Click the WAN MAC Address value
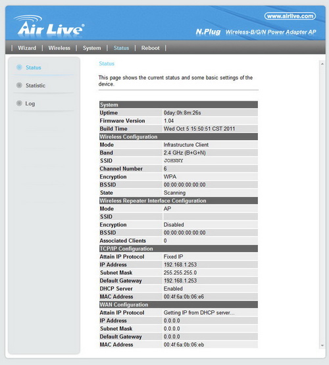The height and width of the screenshot is (365, 329). 184,345
